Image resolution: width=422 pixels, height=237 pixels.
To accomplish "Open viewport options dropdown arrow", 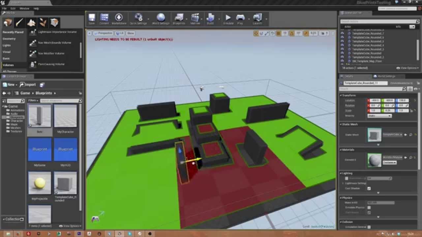I will (89, 33).
